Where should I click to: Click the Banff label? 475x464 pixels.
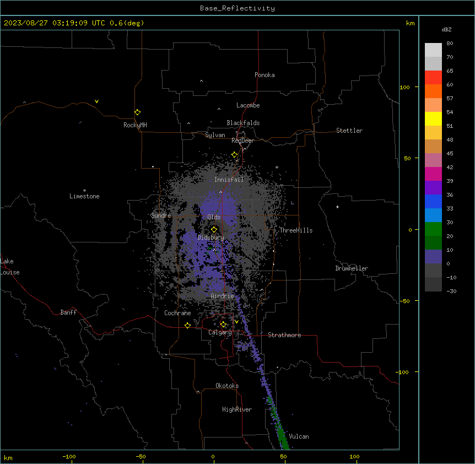click(x=68, y=312)
